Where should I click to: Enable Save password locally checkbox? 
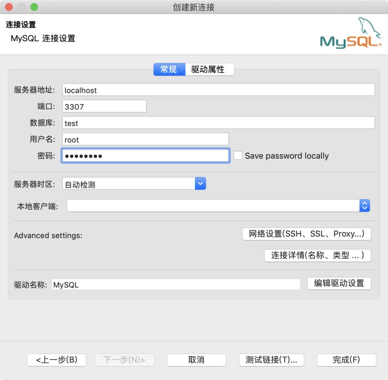[x=238, y=155]
